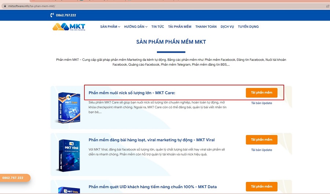Expand the SẢN PHẨM dropdown menu

click(110, 27)
